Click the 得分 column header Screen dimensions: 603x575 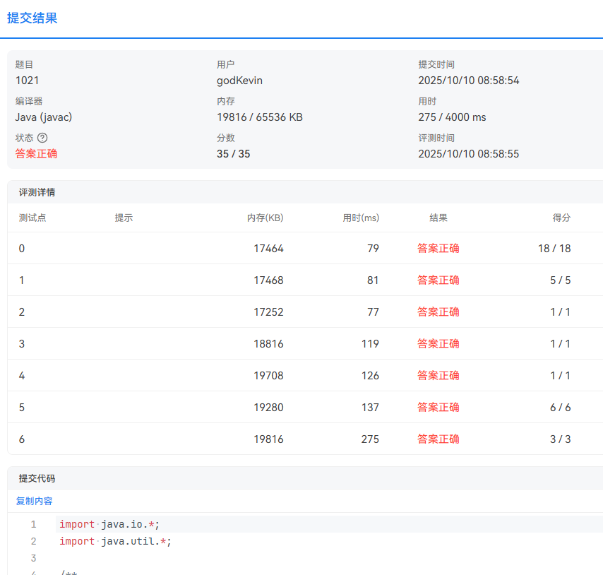(x=561, y=218)
